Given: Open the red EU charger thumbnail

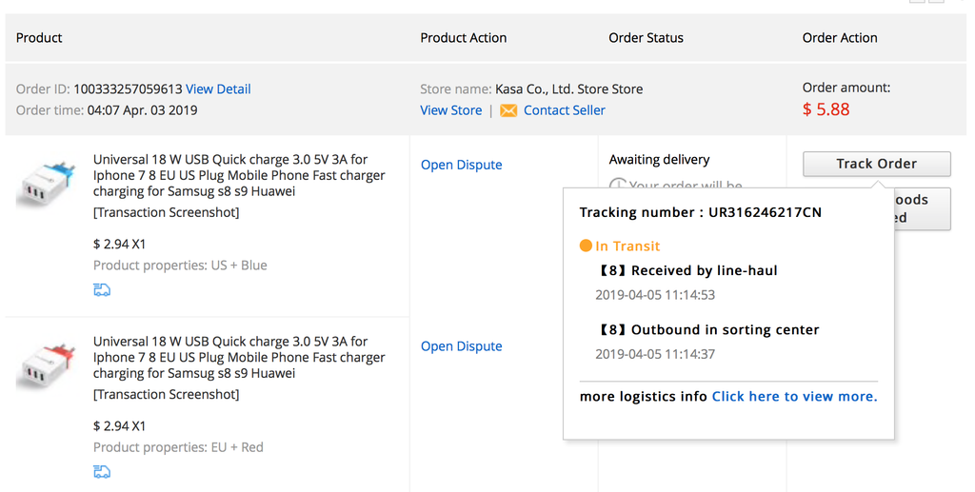Looking at the screenshot, I should [46, 365].
